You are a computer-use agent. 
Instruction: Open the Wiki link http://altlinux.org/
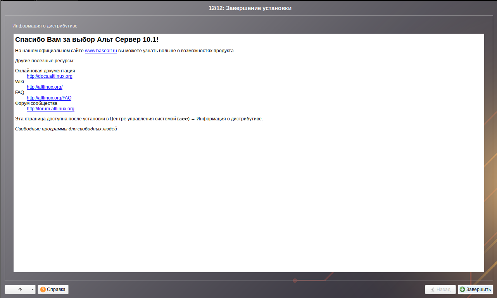click(44, 87)
